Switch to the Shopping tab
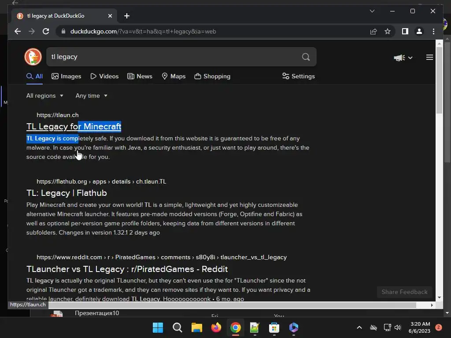 (212, 76)
